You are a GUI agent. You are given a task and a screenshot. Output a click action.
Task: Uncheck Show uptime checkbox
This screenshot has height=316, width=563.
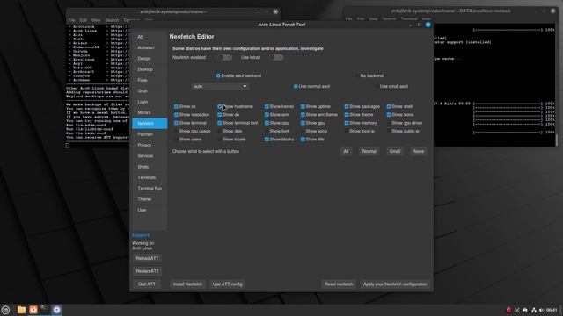[x=303, y=106]
